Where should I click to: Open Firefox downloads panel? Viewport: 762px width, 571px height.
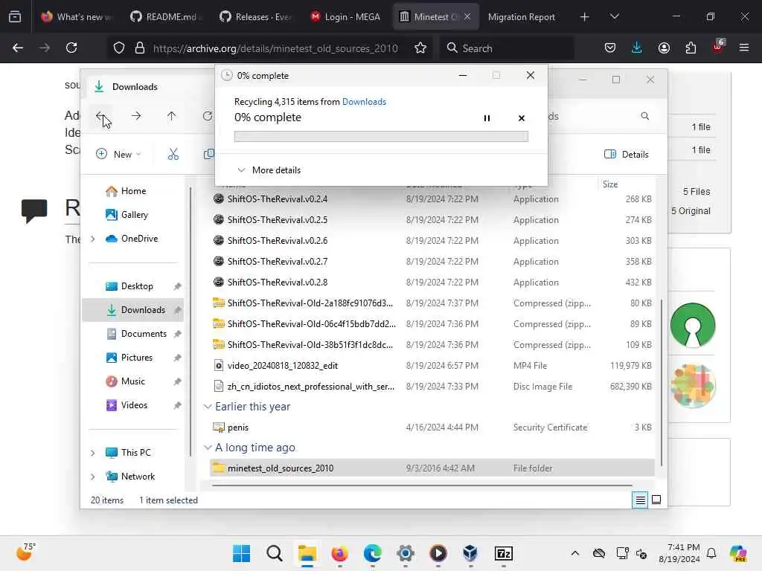tap(637, 48)
